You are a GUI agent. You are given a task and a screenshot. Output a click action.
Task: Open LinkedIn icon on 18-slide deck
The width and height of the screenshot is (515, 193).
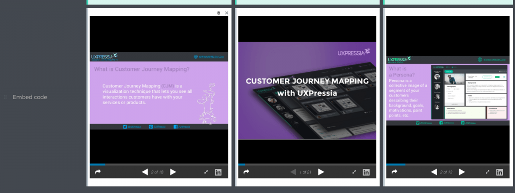pyautogui.click(x=218, y=172)
